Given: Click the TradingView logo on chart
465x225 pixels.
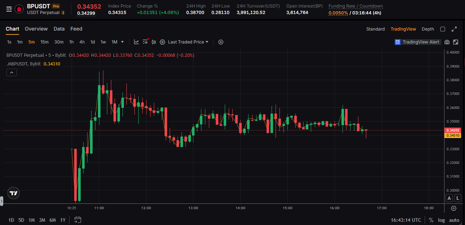Looking at the screenshot, I should click(14, 193).
